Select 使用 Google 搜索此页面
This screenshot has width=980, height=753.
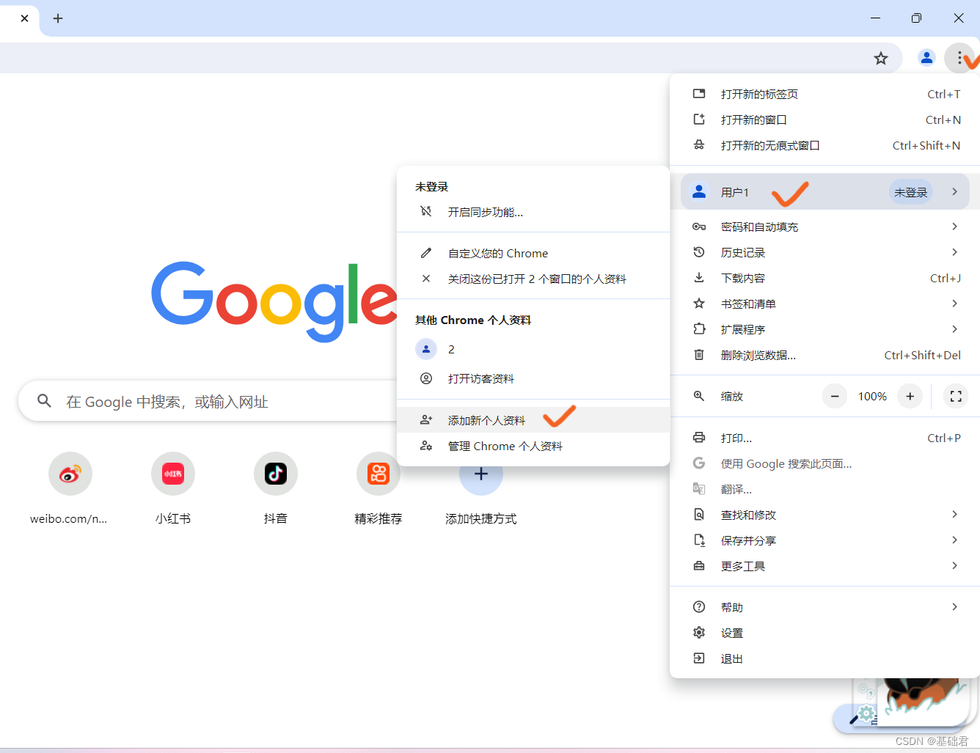click(825, 463)
